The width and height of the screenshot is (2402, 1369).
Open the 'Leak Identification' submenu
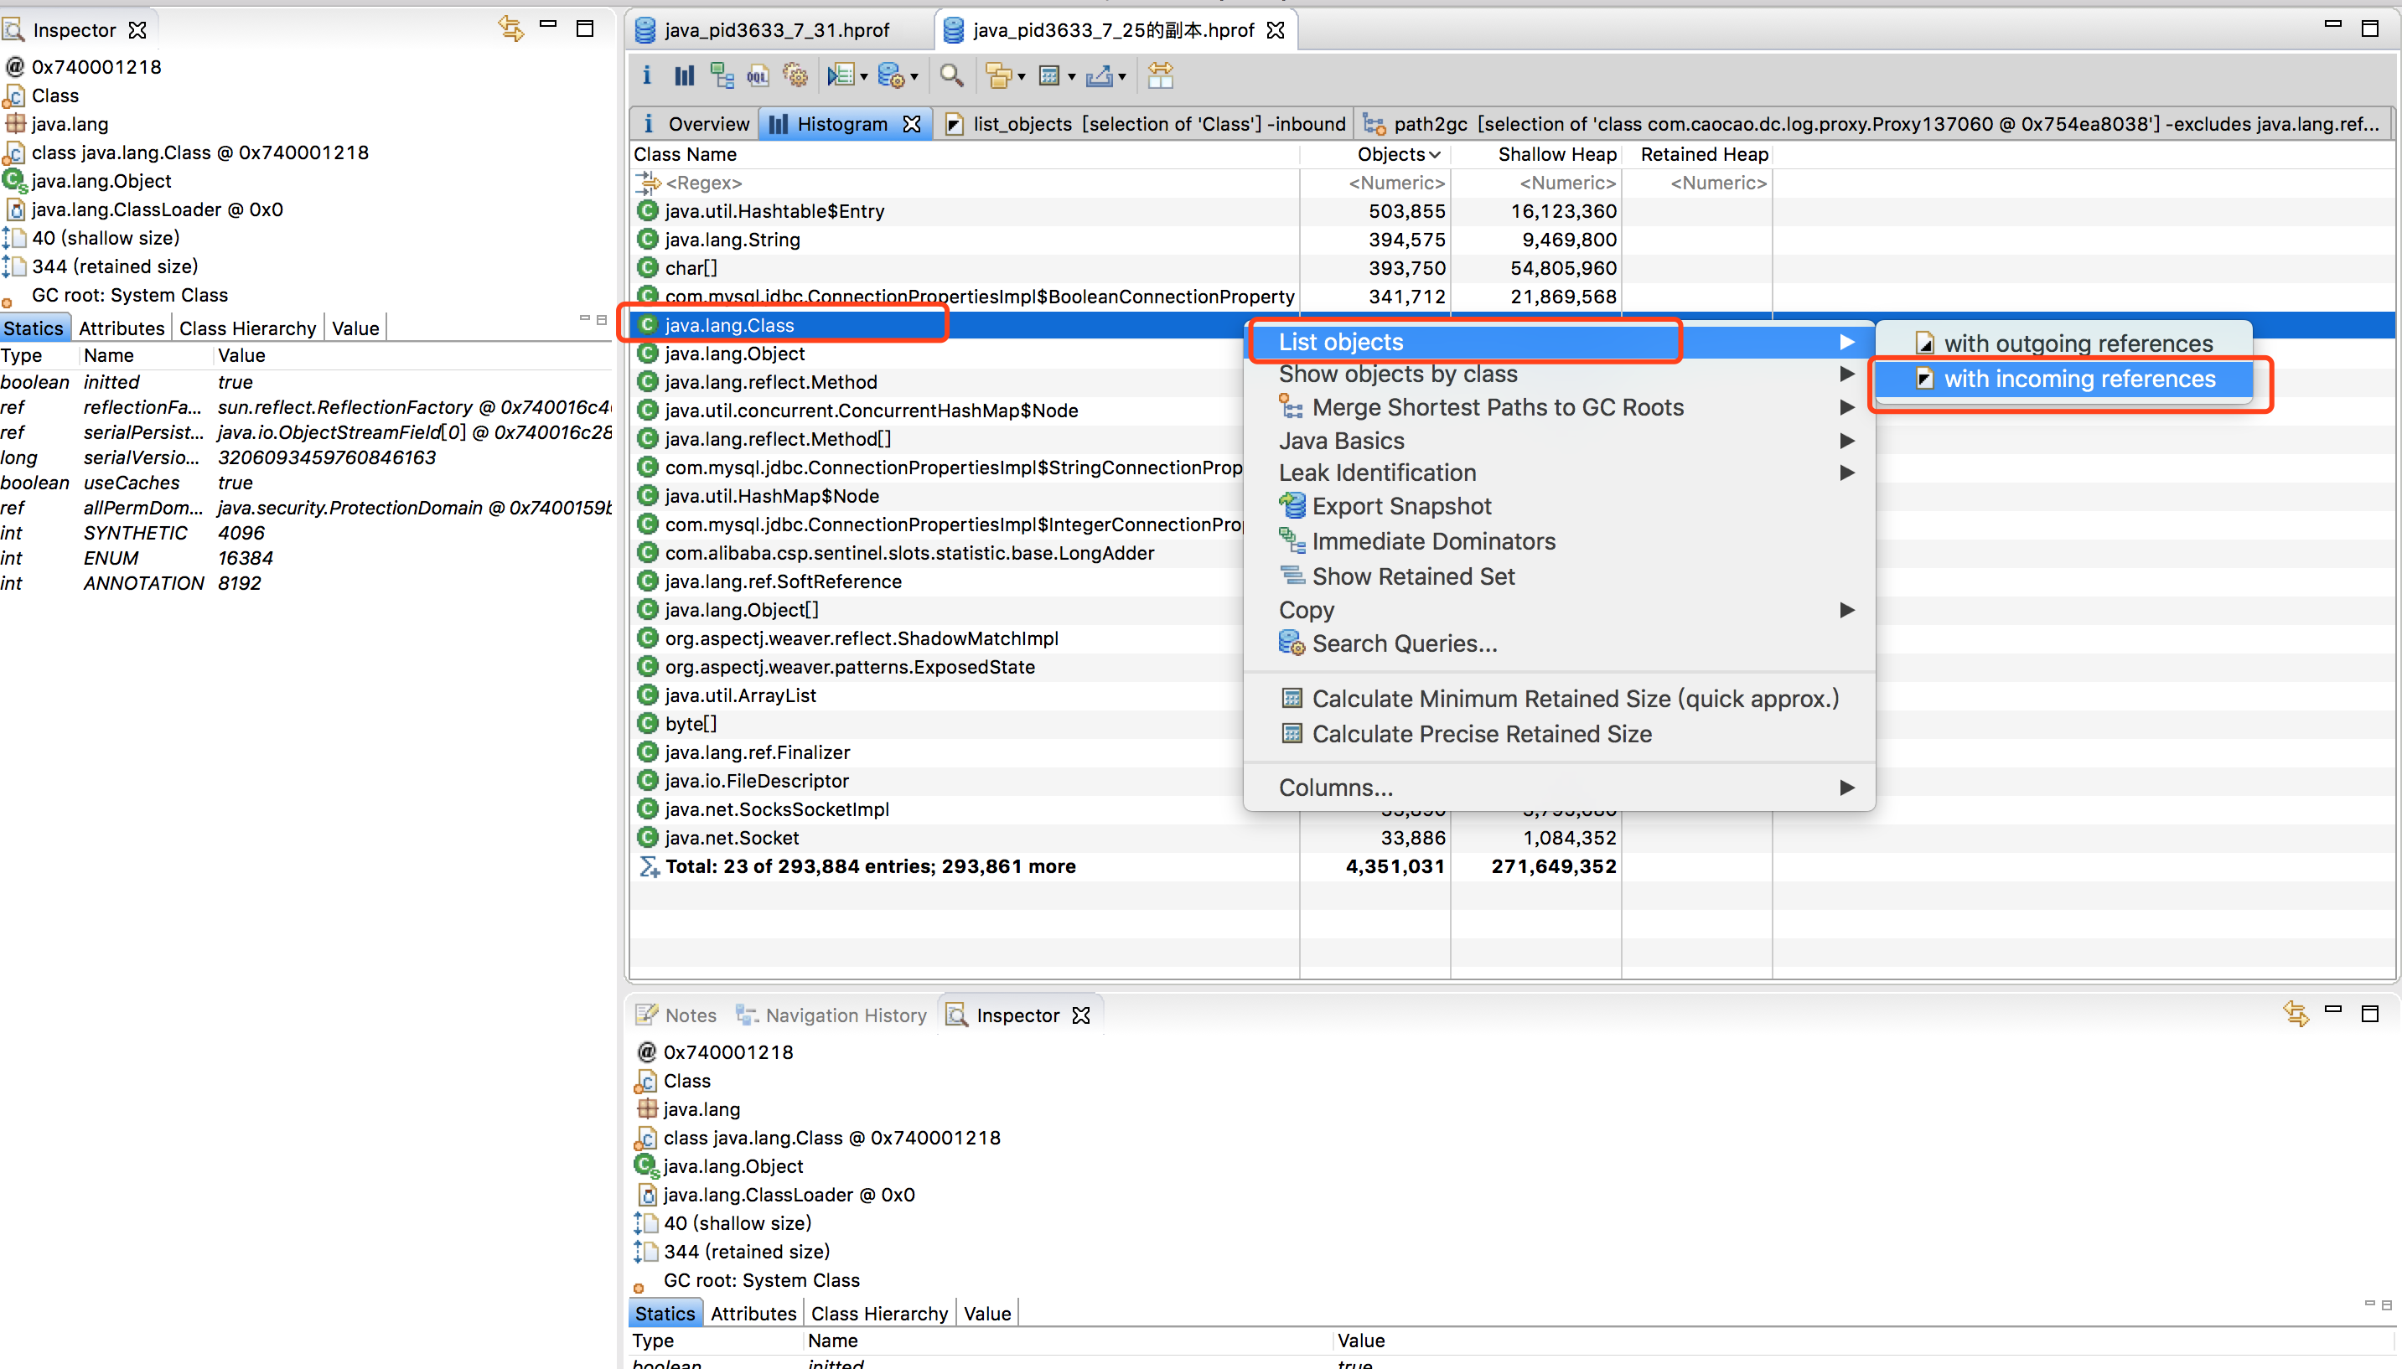[x=1558, y=473]
